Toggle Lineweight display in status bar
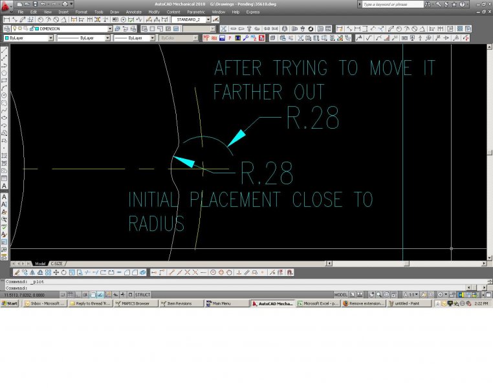 tap(123, 295)
